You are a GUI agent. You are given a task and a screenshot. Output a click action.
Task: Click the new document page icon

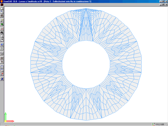pos(2,8)
